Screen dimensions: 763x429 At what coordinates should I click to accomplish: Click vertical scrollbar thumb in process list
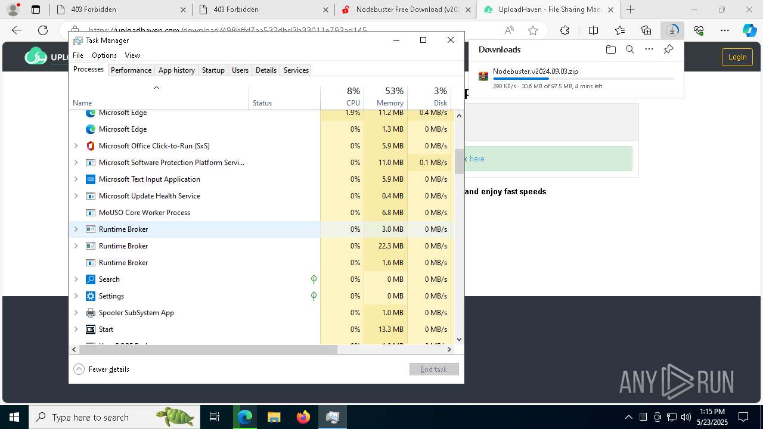point(459,161)
